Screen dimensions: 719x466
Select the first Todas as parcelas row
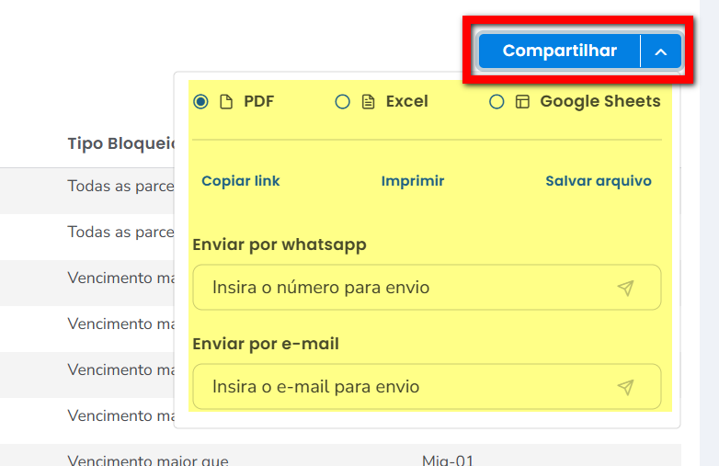pyautogui.click(x=120, y=186)
